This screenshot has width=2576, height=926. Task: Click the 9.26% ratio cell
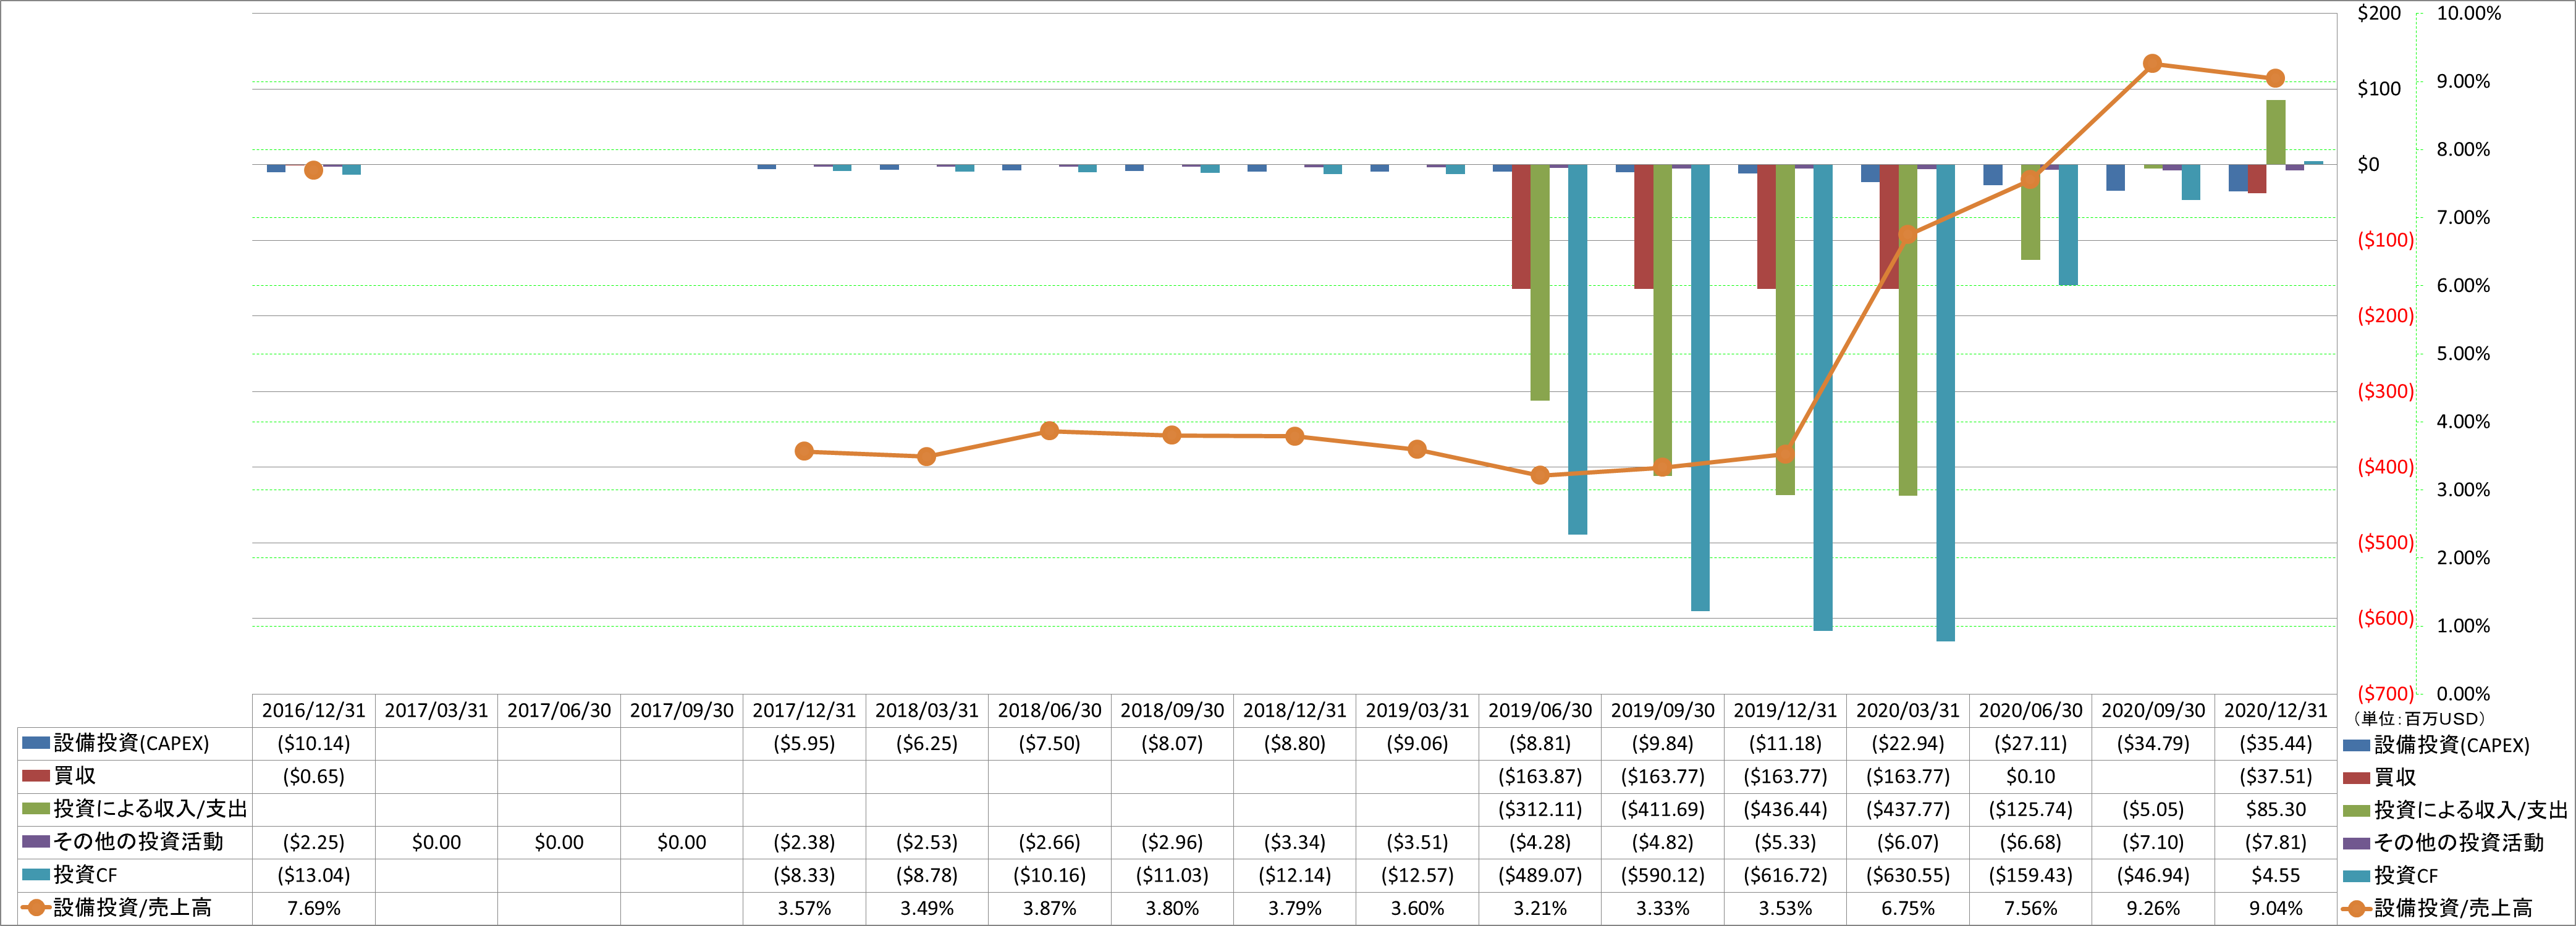coord(2153,908)
